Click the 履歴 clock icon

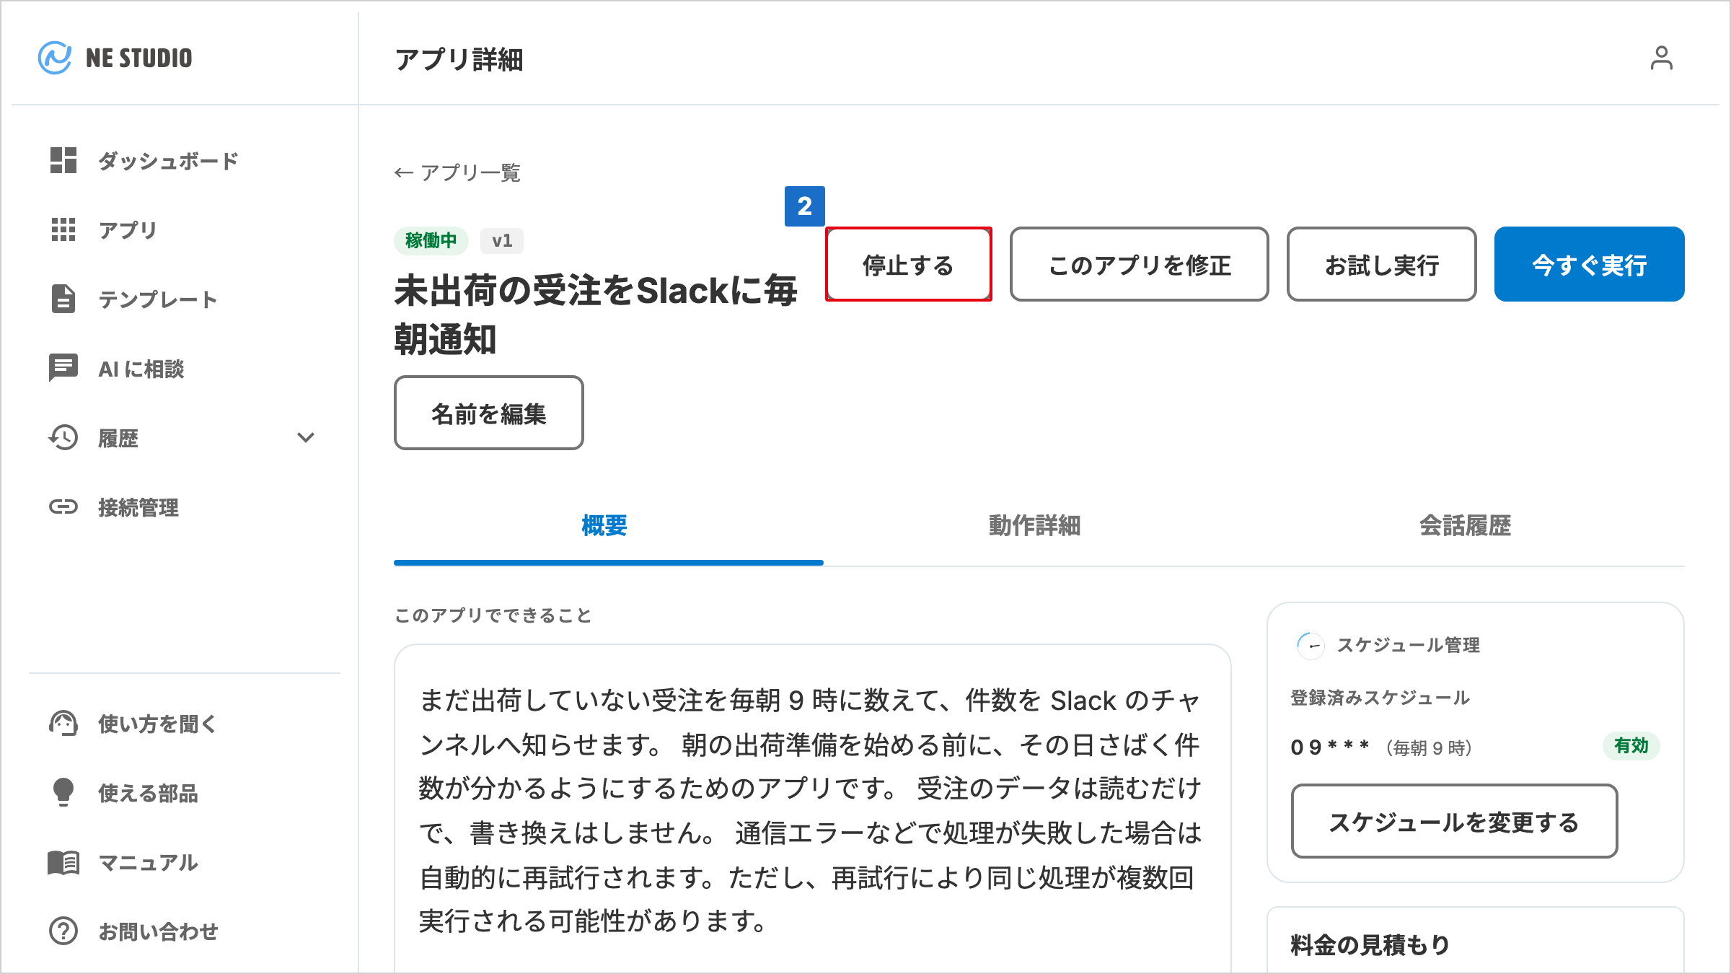point(63,437)
